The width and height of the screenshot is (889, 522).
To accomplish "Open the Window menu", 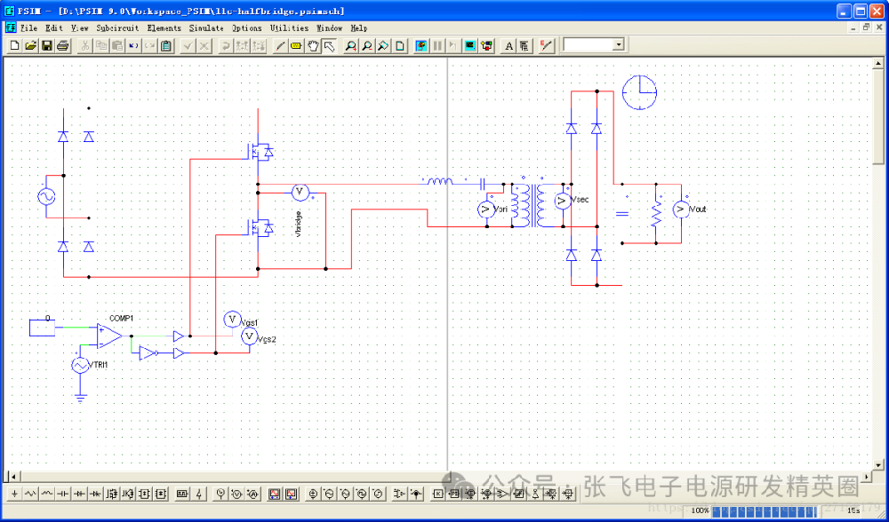I will (x=330, y=28).
